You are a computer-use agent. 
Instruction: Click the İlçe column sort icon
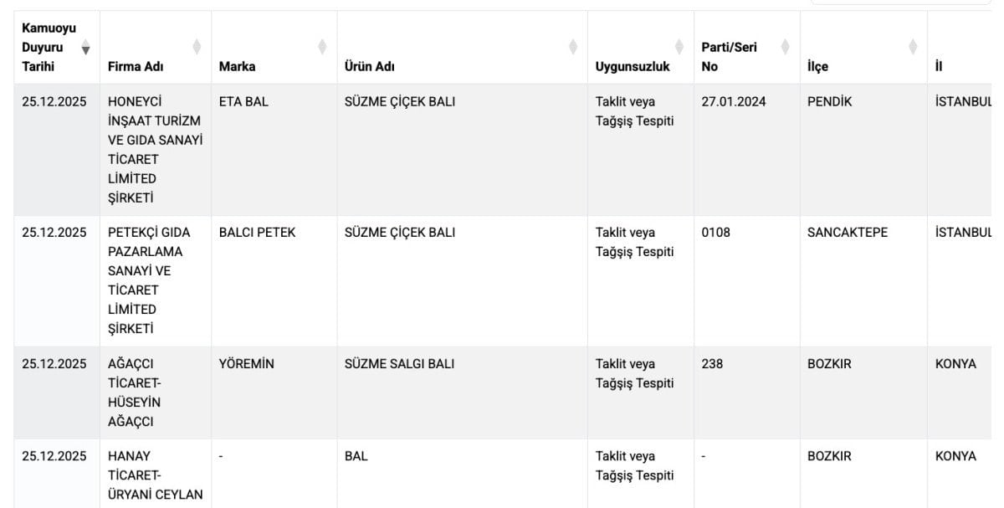(913, 48)
